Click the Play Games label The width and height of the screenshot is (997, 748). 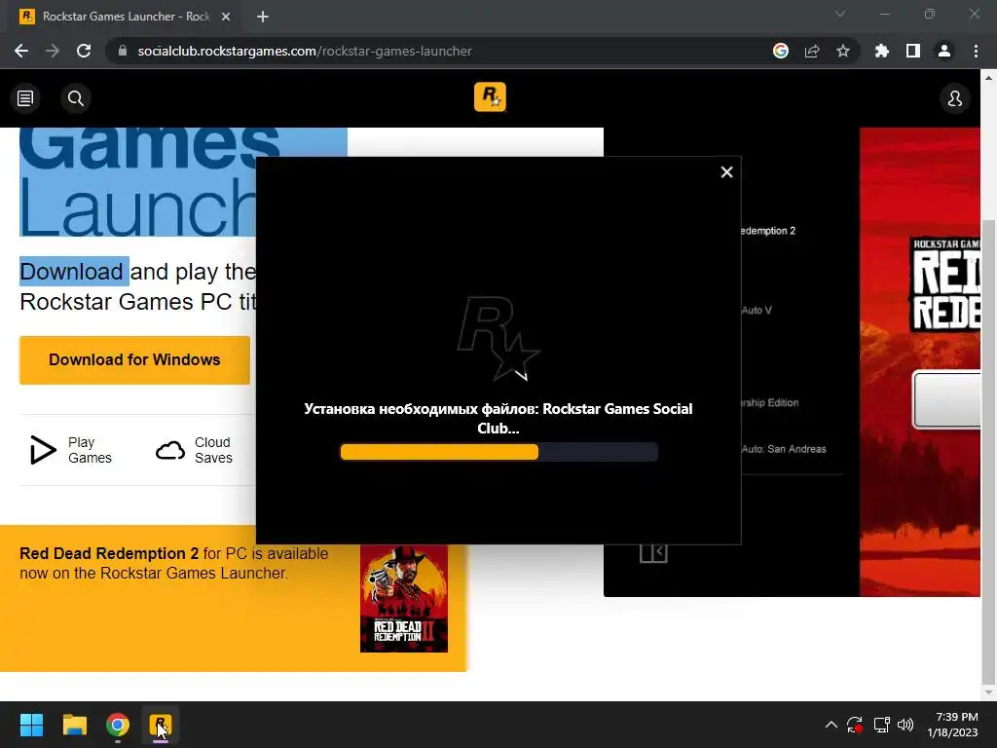point(90,450)
